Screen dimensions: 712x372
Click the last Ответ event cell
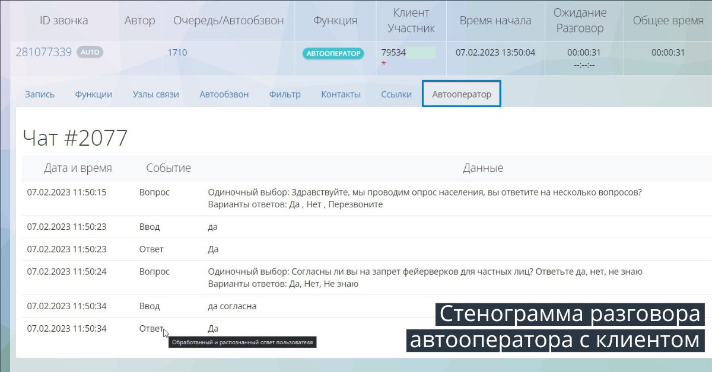tap(151, 329)
